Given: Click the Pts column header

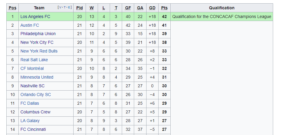Looking at the screenshot, I should click(x=164, y=8).
